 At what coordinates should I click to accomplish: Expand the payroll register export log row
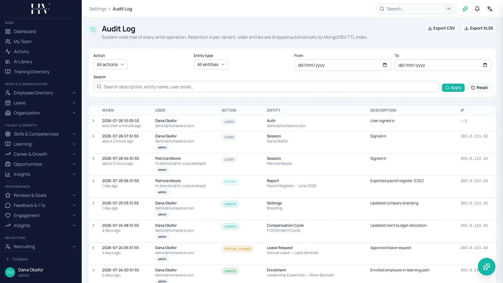click(x=93, y=181)
